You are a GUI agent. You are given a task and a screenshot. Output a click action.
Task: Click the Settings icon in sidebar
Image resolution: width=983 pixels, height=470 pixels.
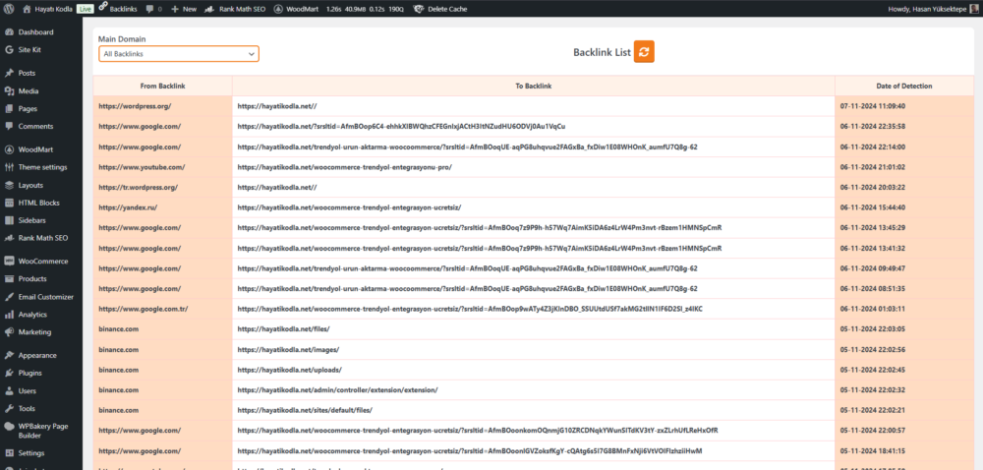click(9, 453)
